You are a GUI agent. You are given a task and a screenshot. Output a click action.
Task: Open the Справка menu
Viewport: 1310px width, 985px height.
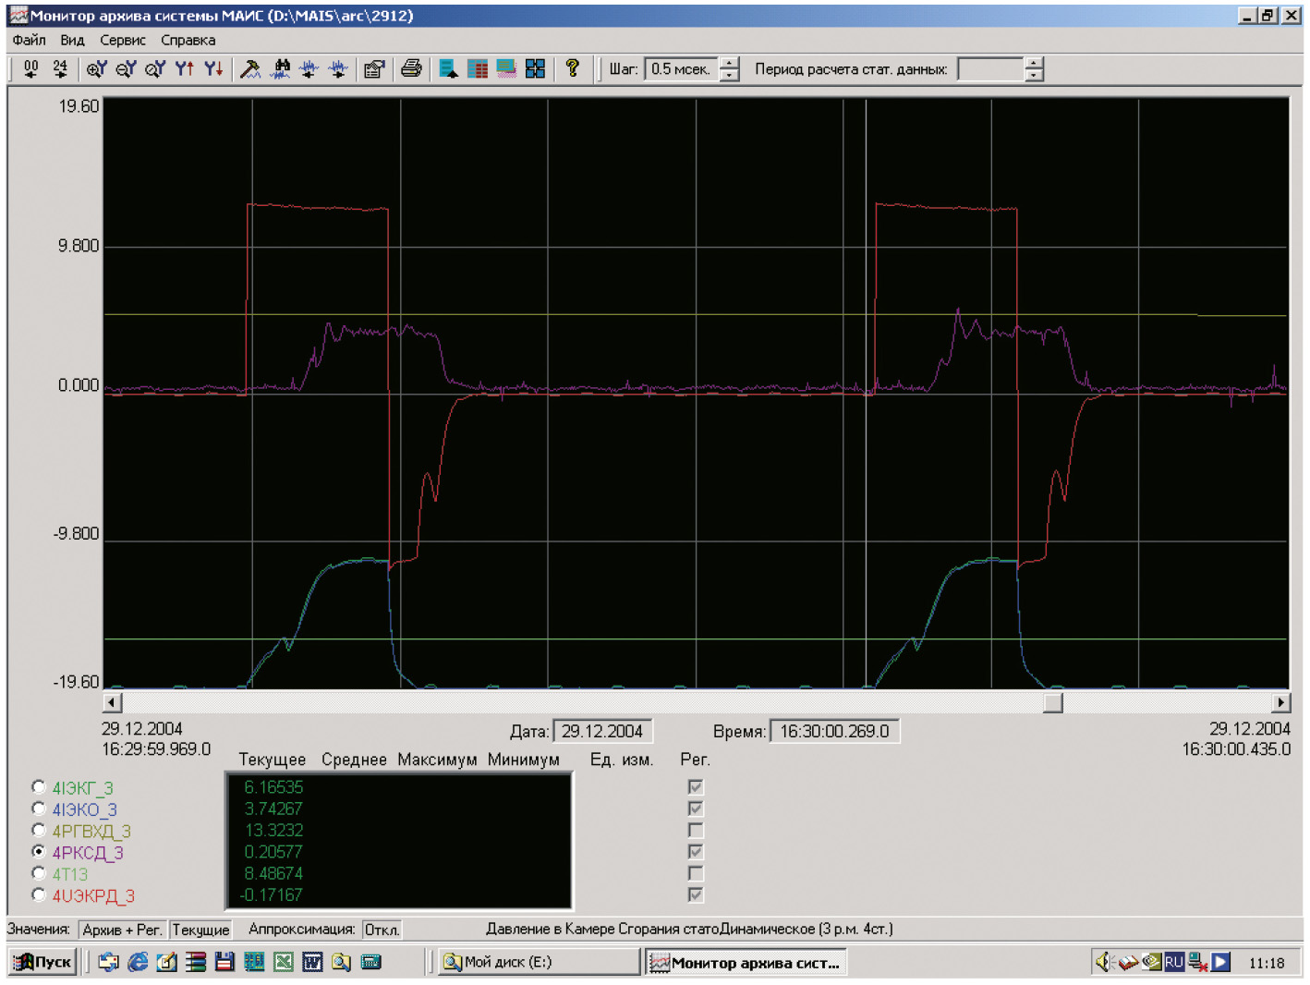click(188, 40)
